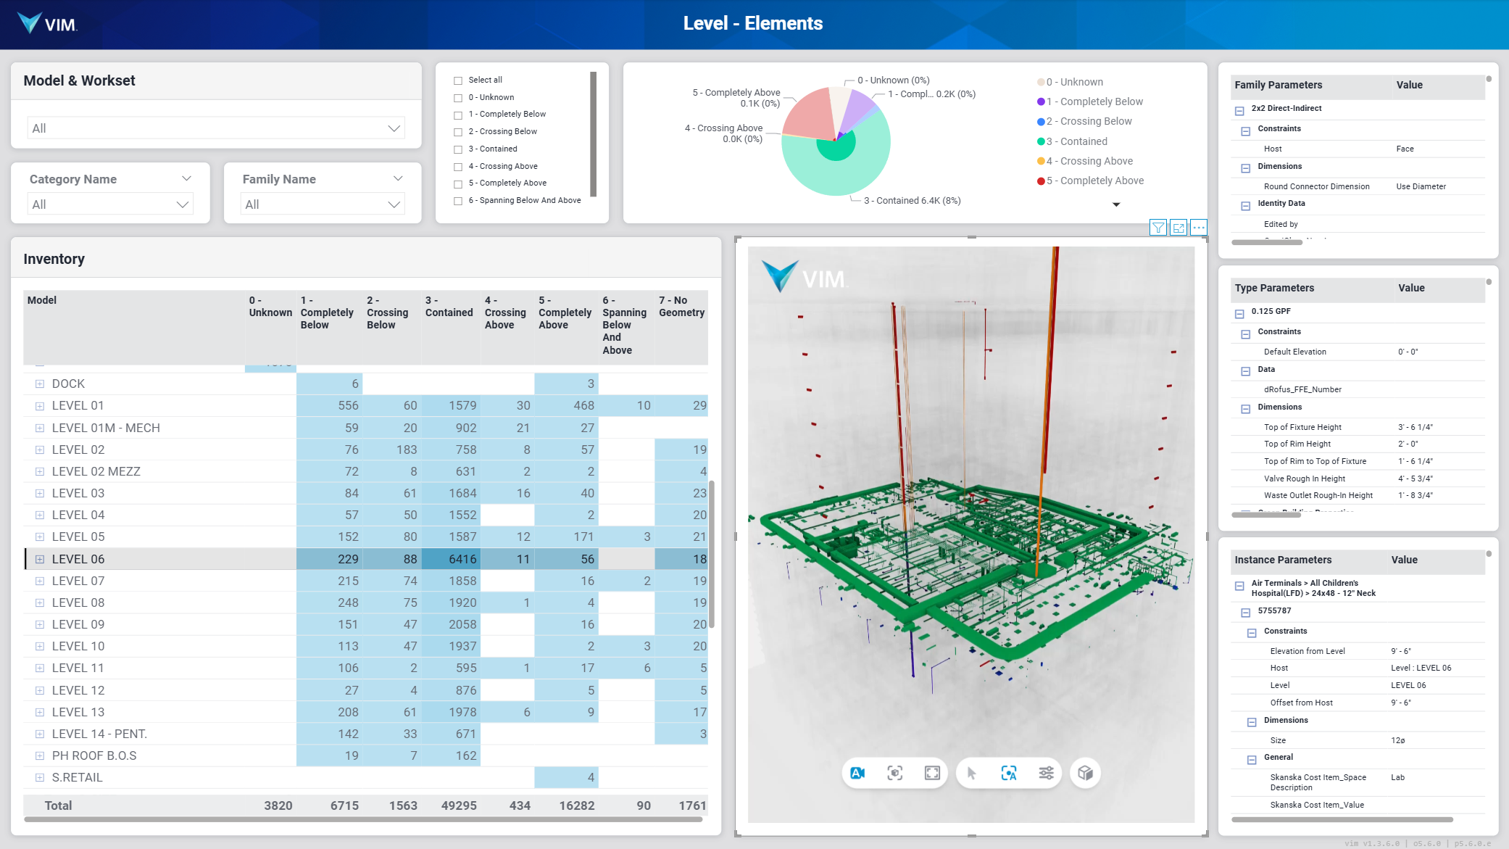Click the 3D cube view icon
This screenshot has width=1509, height=849.
pyautogui.click(x=1085, y=773)
